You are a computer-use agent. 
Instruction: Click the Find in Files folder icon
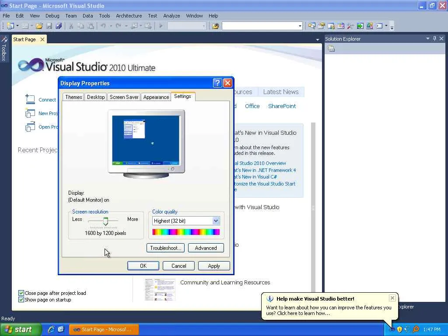coord(215,26)
